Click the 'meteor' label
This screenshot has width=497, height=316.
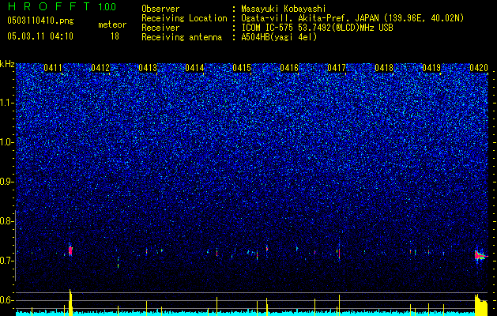[x=112, y=24]
